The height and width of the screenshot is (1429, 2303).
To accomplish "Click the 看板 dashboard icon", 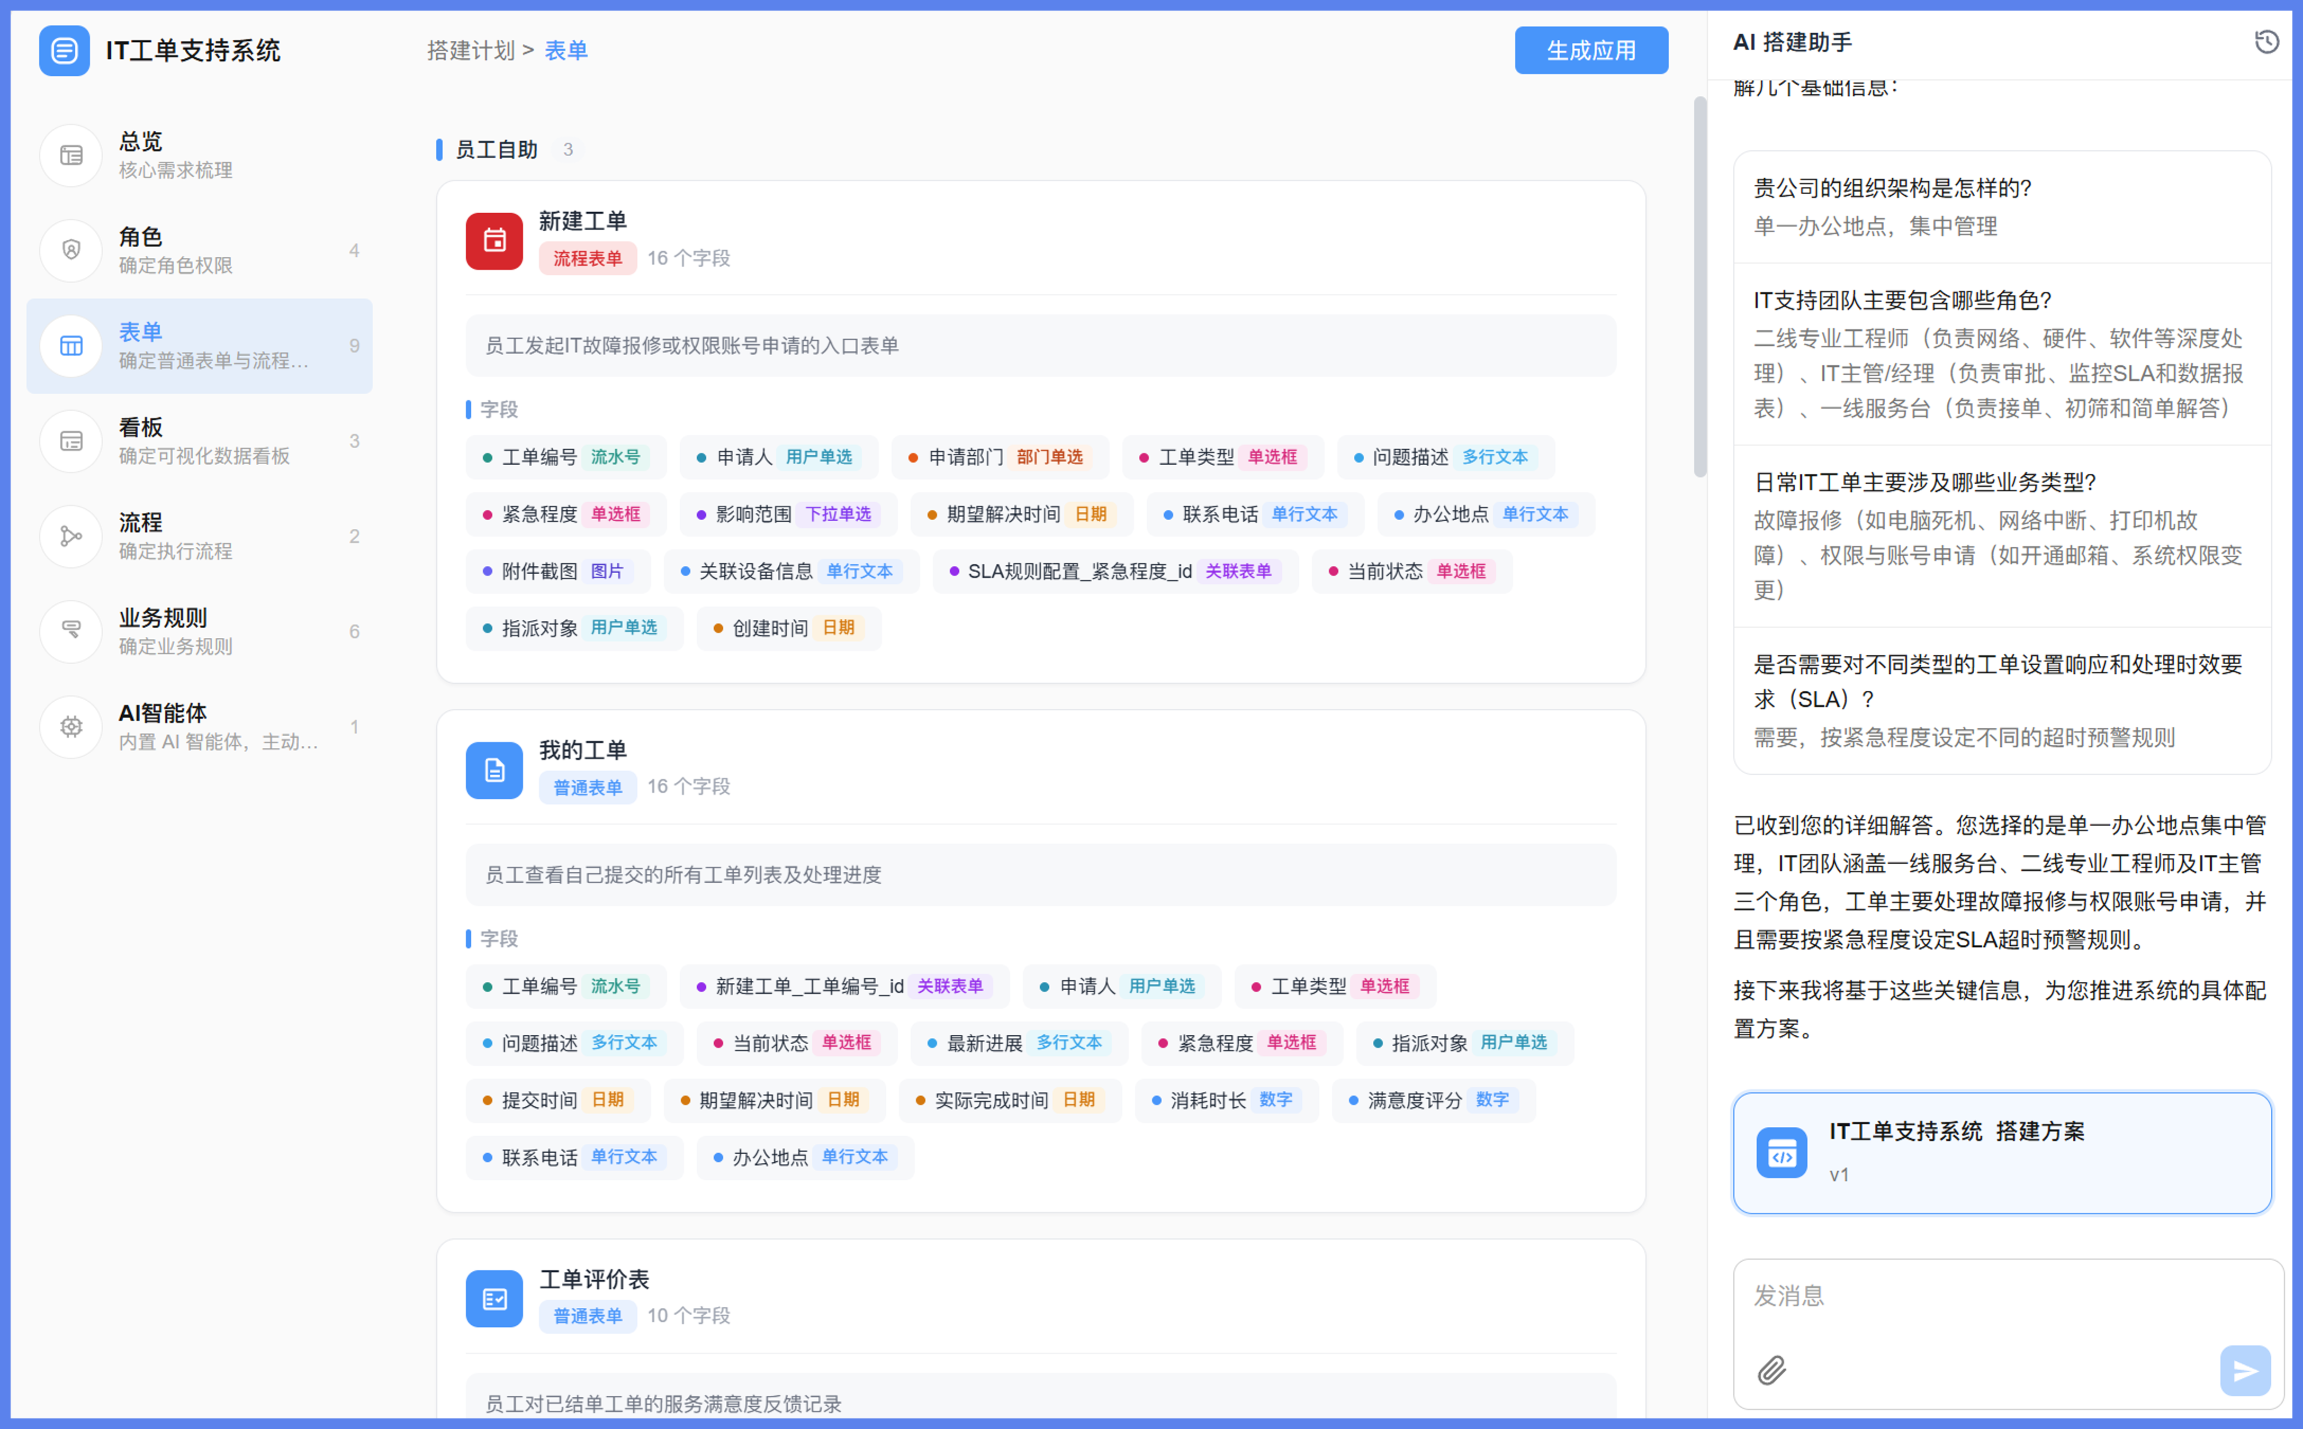I will [71, 441].
